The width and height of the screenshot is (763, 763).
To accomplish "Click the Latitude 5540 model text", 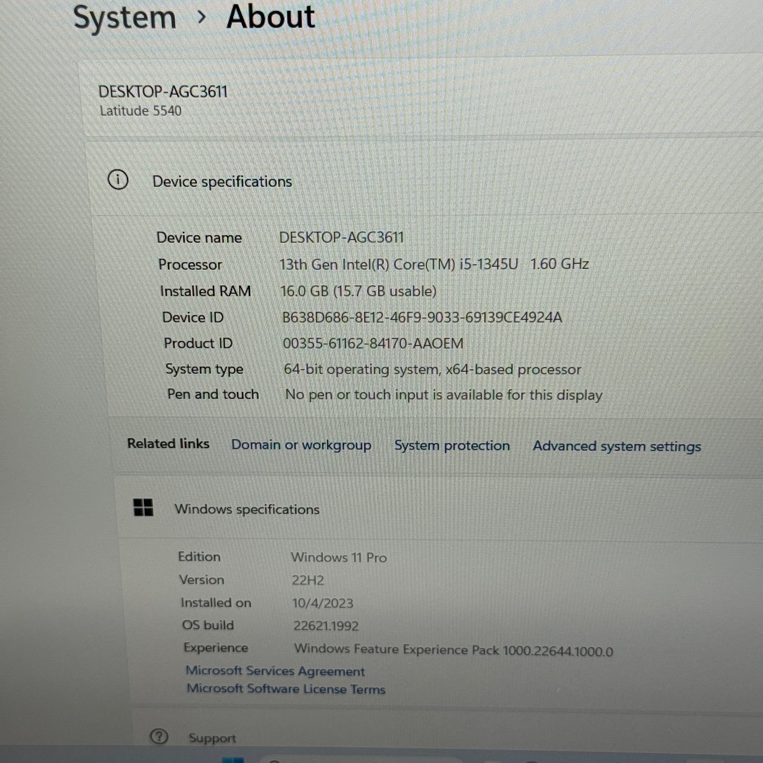I will pos(140,111).
